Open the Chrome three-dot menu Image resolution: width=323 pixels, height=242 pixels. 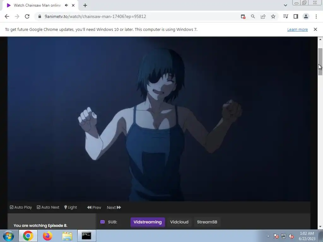[x=316, y=16]
